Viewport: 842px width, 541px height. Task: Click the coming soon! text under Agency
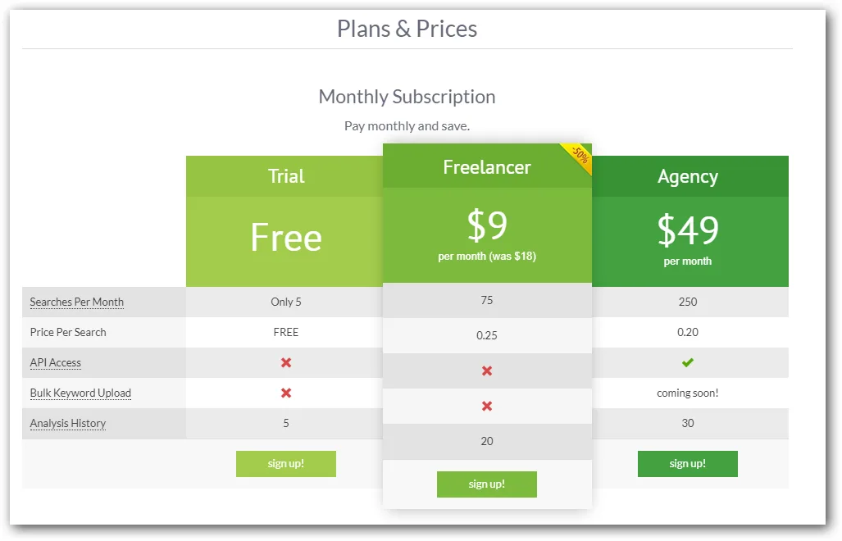(x=688, y=393)
